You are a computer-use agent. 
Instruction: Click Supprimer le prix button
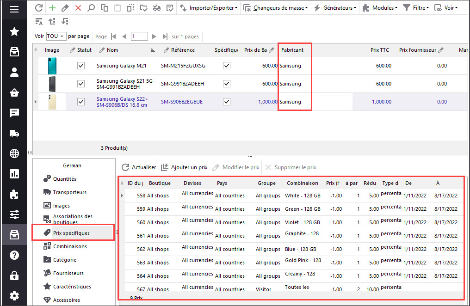291,167
